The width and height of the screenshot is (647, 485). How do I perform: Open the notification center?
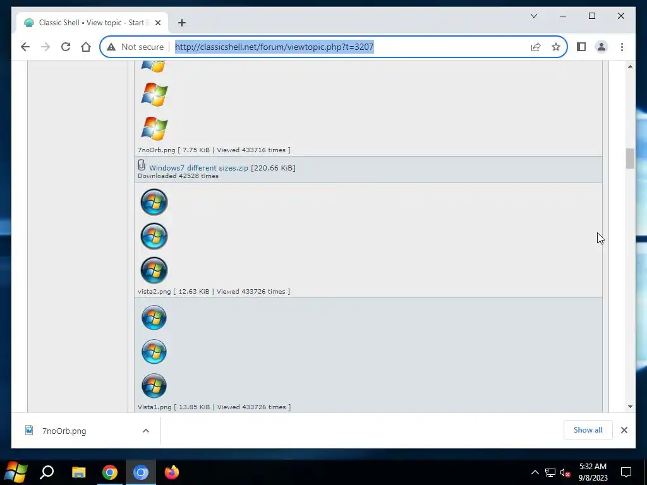coord(626,472)
